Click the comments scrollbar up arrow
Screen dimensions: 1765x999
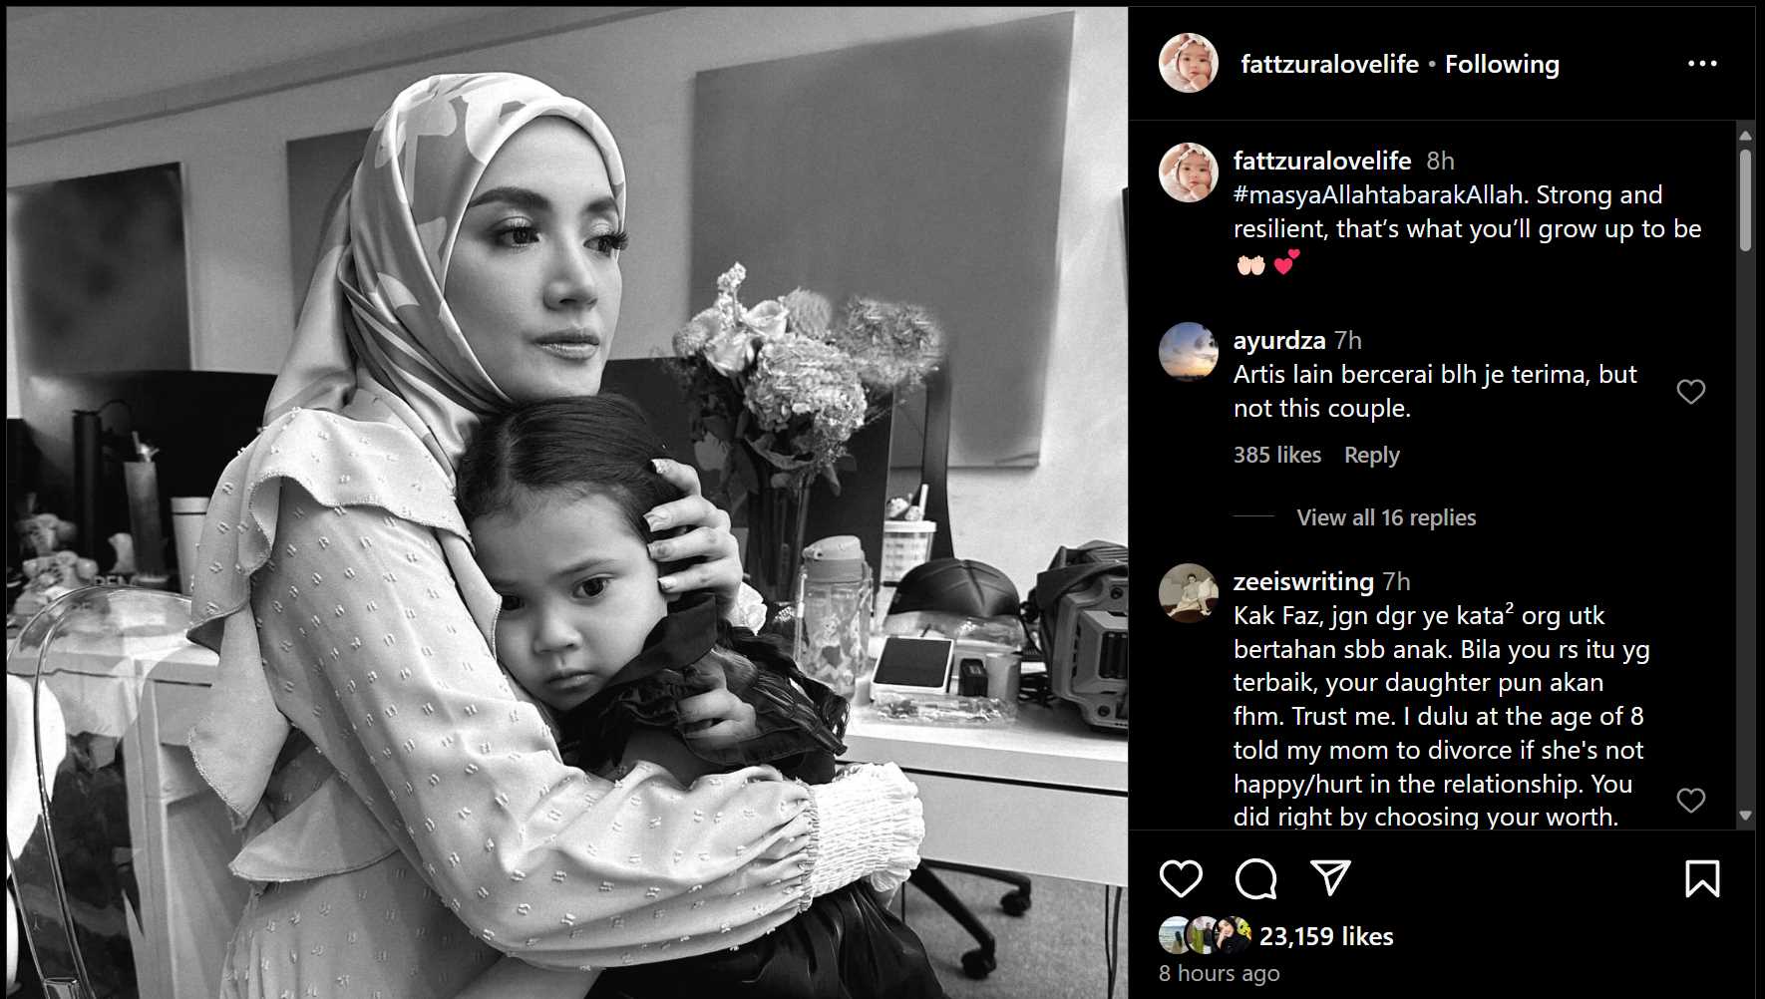click(1745, 135)
